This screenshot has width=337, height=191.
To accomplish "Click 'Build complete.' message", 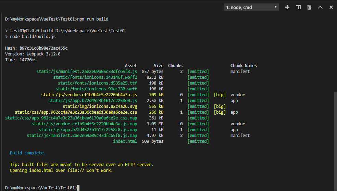I will pos(28,153).
